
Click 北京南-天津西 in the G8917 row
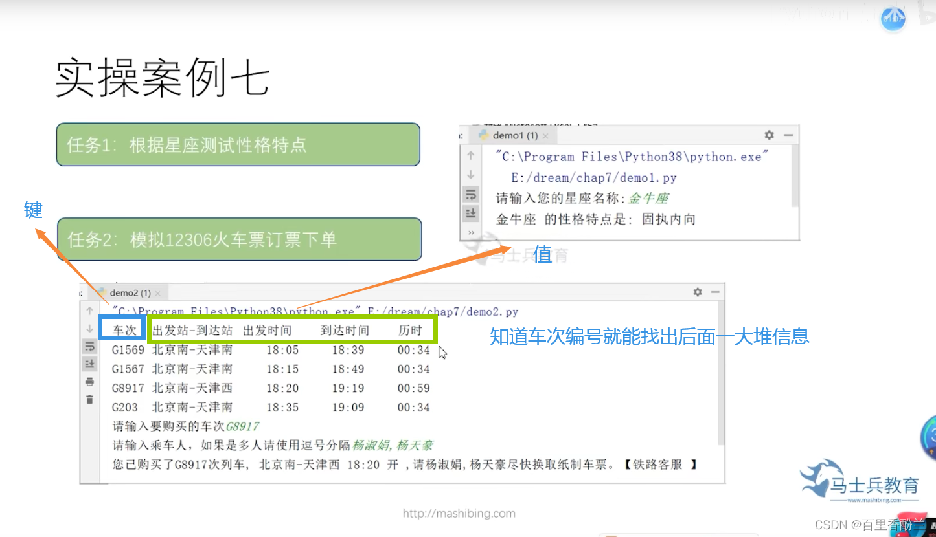click(192, 388)
